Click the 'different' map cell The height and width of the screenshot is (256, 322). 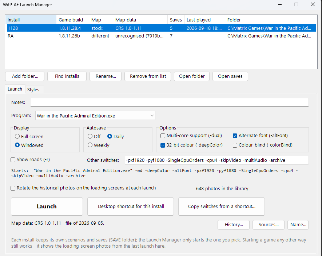point(100,36)
